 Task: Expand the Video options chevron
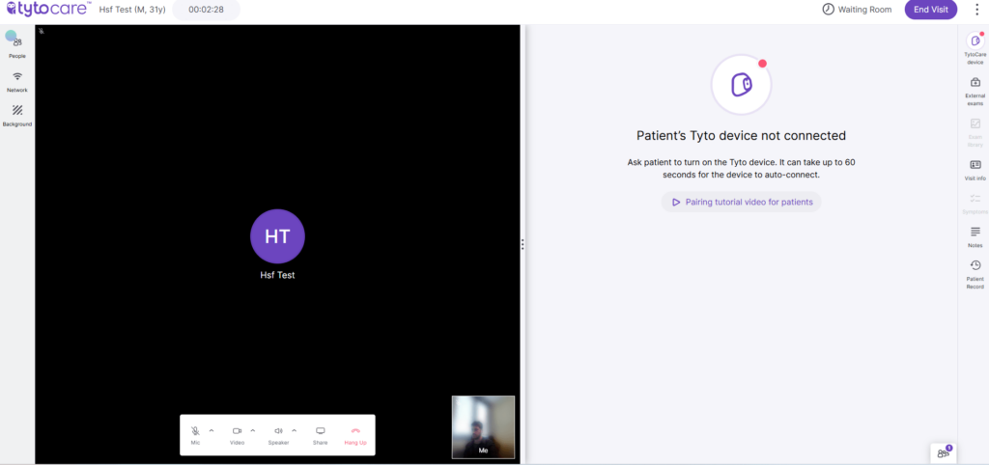(253, 430)
